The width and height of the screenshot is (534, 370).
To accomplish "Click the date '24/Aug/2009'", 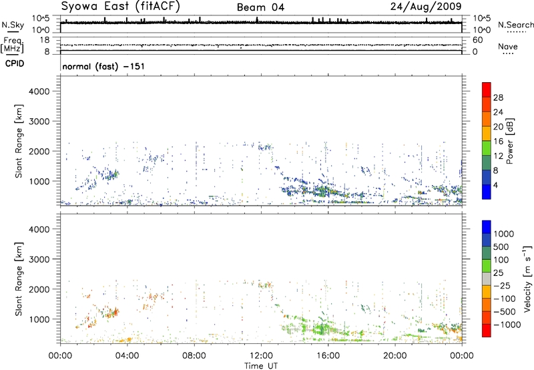I will tap(426, 6).
